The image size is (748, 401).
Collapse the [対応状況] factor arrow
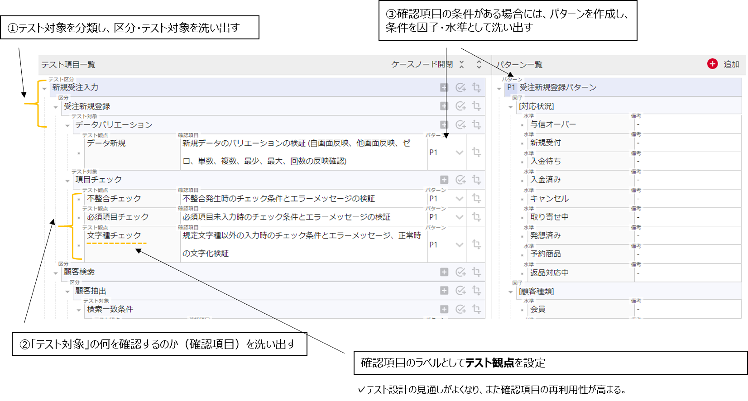[511, 107]
